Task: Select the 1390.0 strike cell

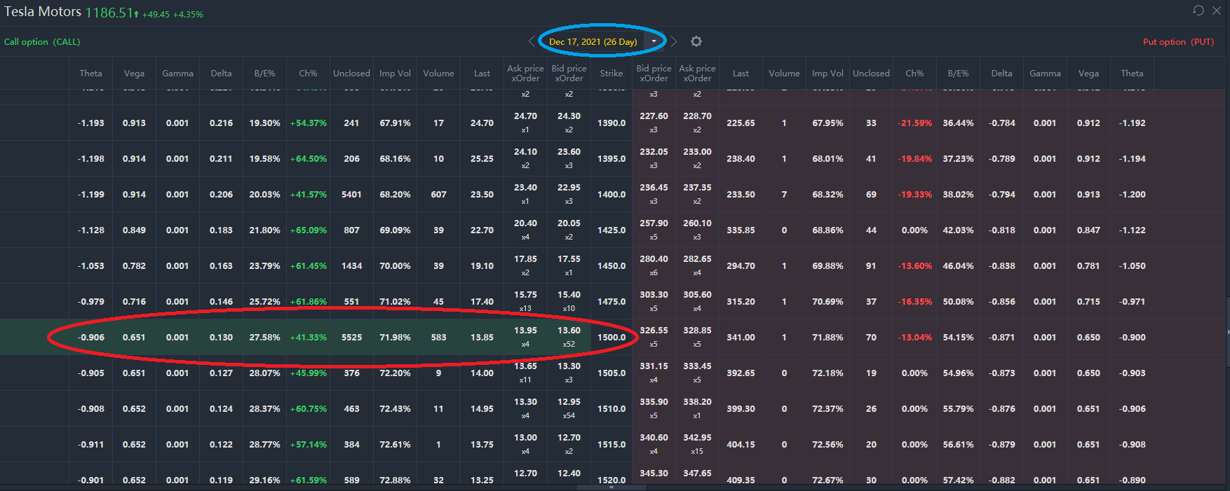Action: [x=611, y=123]
